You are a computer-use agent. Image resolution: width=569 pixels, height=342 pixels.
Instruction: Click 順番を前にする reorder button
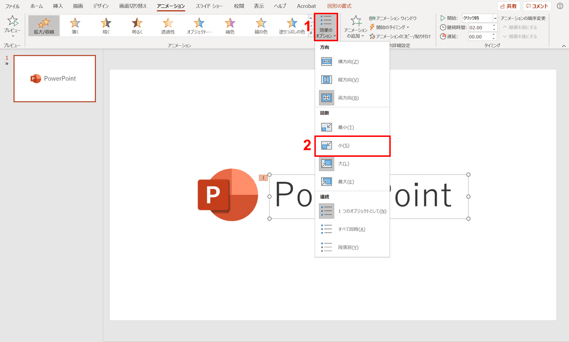(520, 27)
